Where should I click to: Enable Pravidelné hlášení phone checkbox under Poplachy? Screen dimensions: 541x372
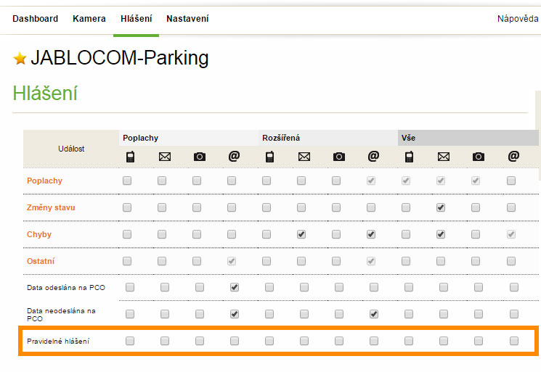tap(130, 340)
